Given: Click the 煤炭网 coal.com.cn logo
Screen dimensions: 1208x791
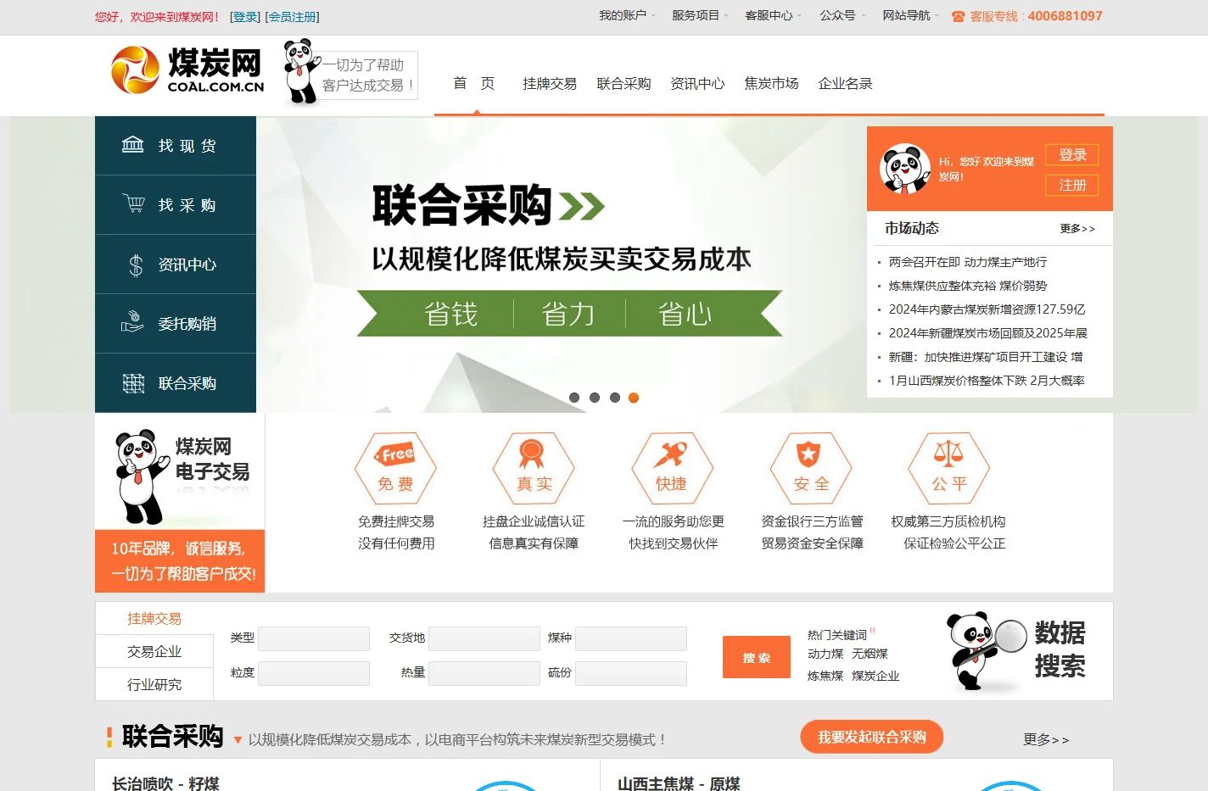Looking at the screenshot, I should tap(187, 70).
